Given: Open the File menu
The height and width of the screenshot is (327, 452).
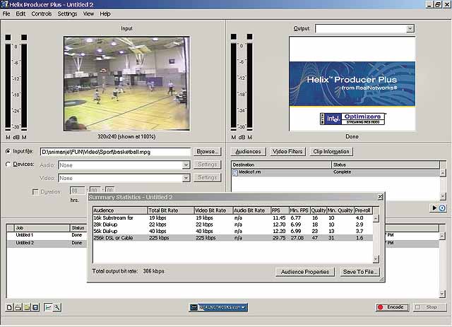Looking at the screenshot, I should click(6, 14).
